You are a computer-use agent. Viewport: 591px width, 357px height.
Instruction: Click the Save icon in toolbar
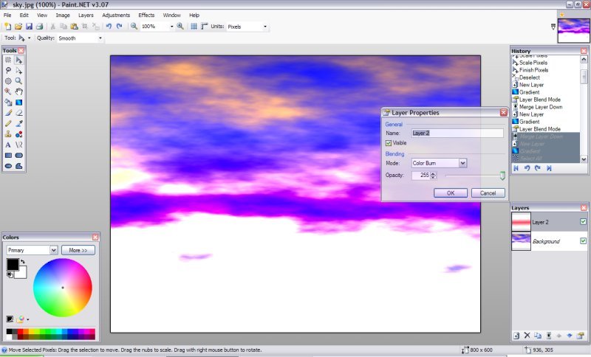(29, 26)
